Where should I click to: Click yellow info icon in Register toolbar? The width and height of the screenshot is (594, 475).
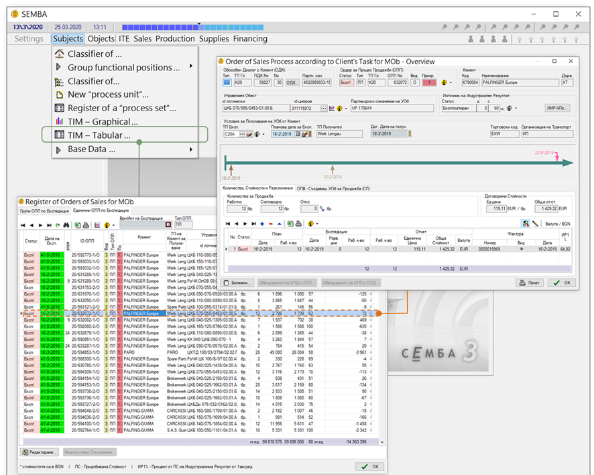point(107,225)
